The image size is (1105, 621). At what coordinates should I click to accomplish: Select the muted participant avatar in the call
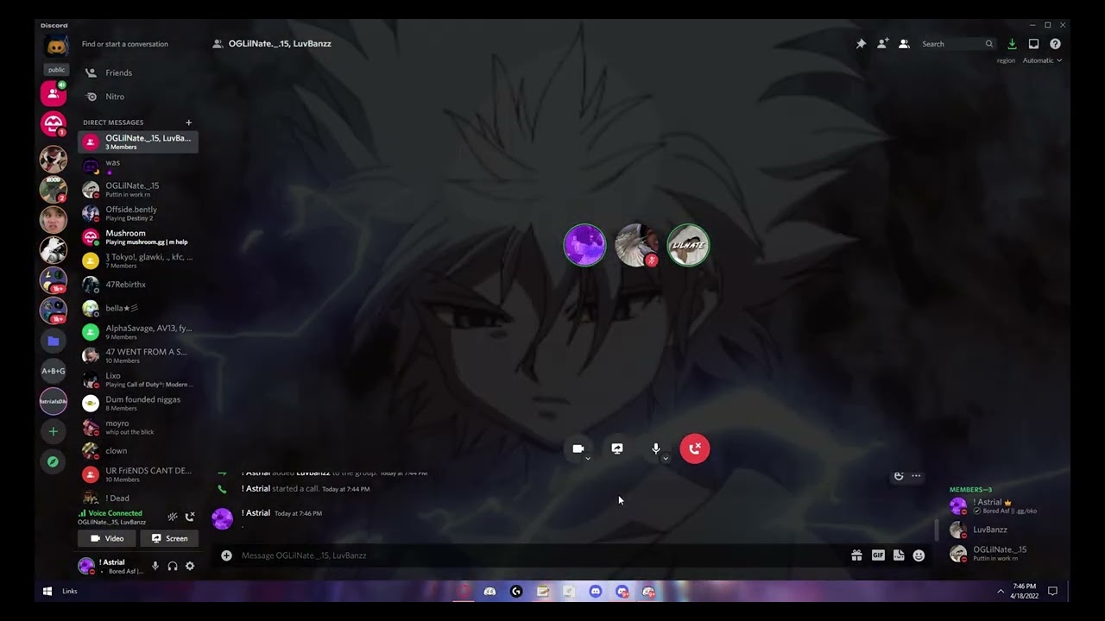coord(636,245)
